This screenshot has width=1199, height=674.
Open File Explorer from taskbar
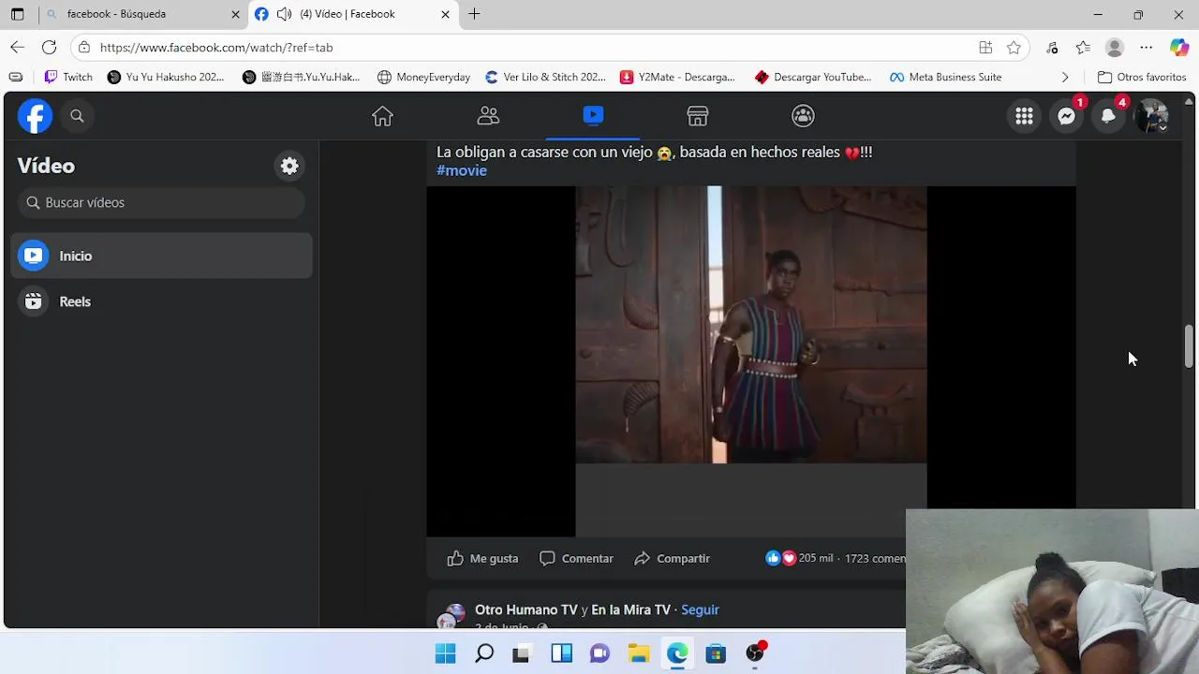(639, 653)
